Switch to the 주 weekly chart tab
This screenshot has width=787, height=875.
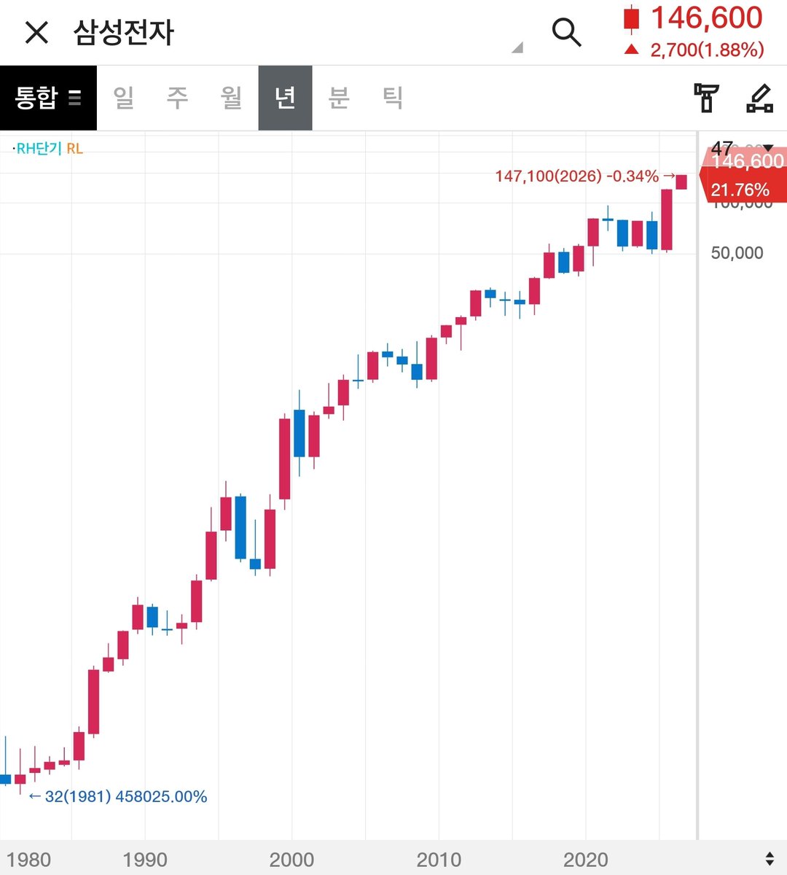pyautogui.click(x=178, y=98)
